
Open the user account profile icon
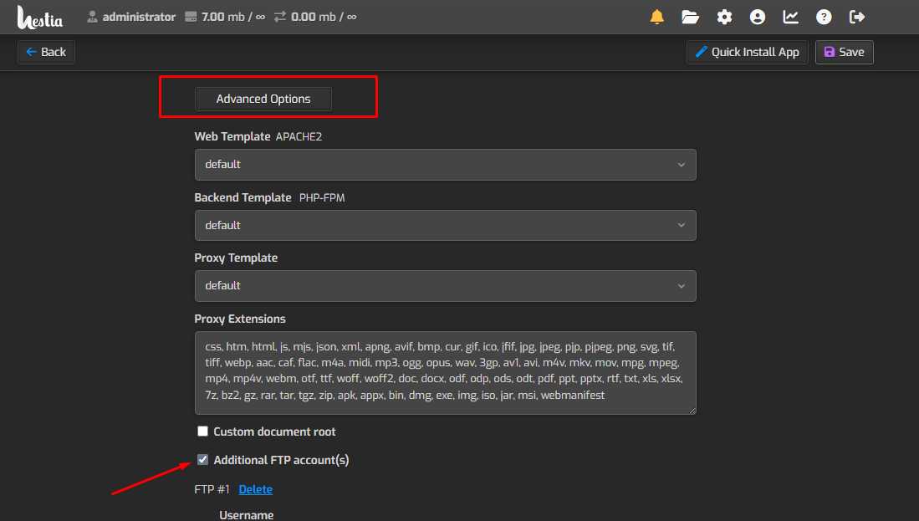758,17
